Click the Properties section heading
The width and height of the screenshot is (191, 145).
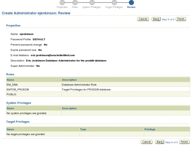(13, 26)
